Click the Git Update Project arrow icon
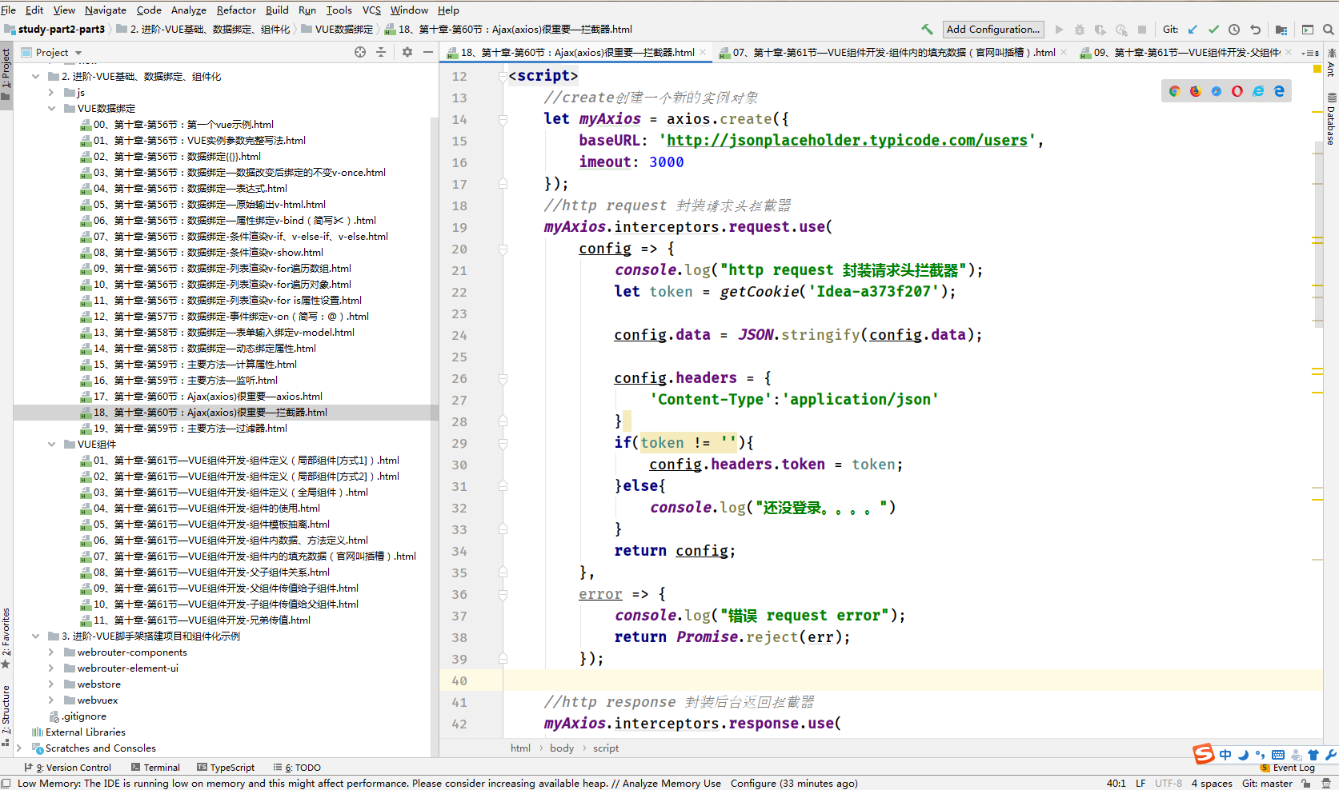 coord(1193,30)
